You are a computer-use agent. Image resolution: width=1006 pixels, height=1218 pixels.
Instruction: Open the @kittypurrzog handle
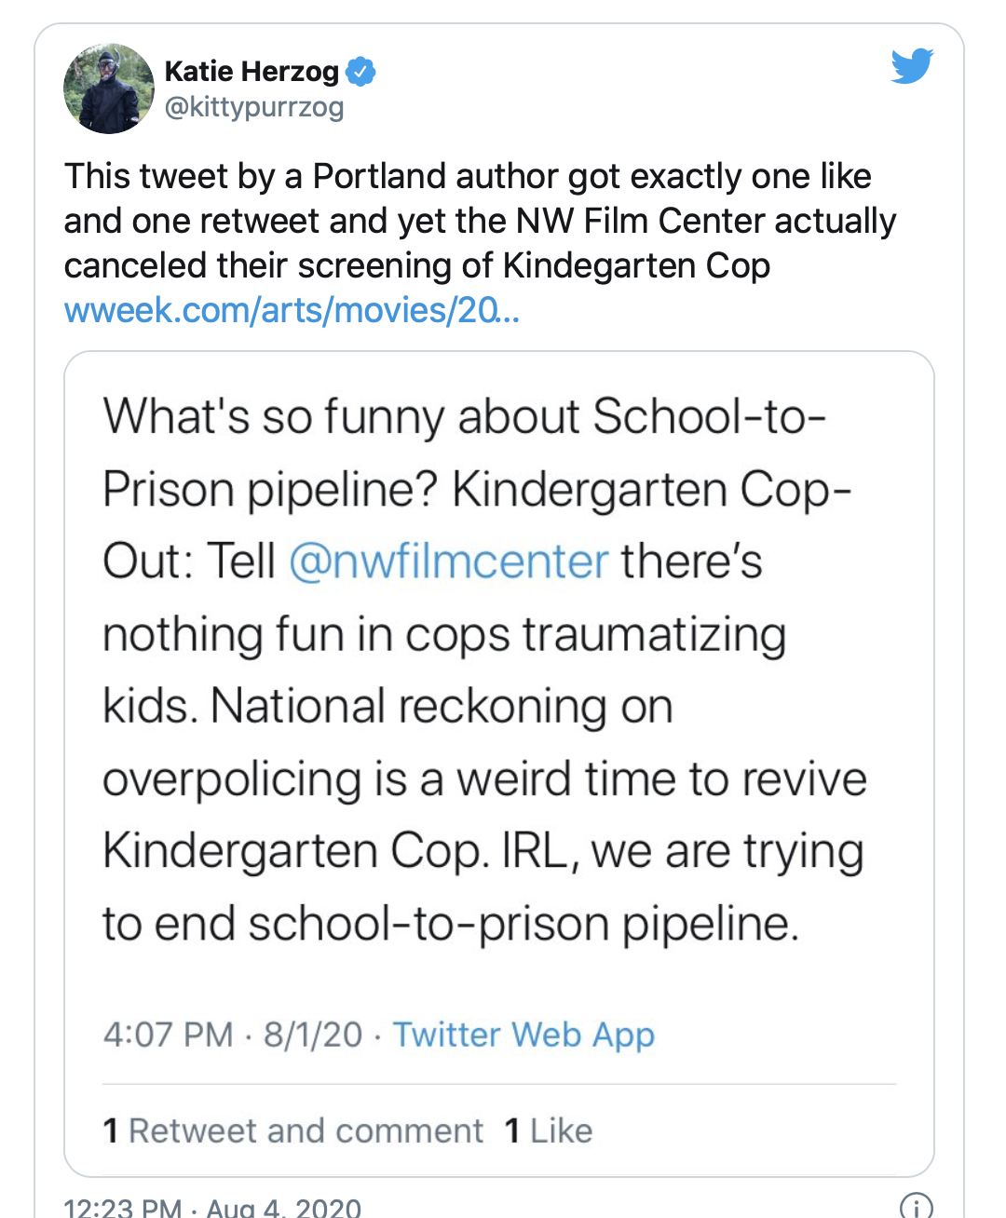pyautogui.click(x=254, y=107)
